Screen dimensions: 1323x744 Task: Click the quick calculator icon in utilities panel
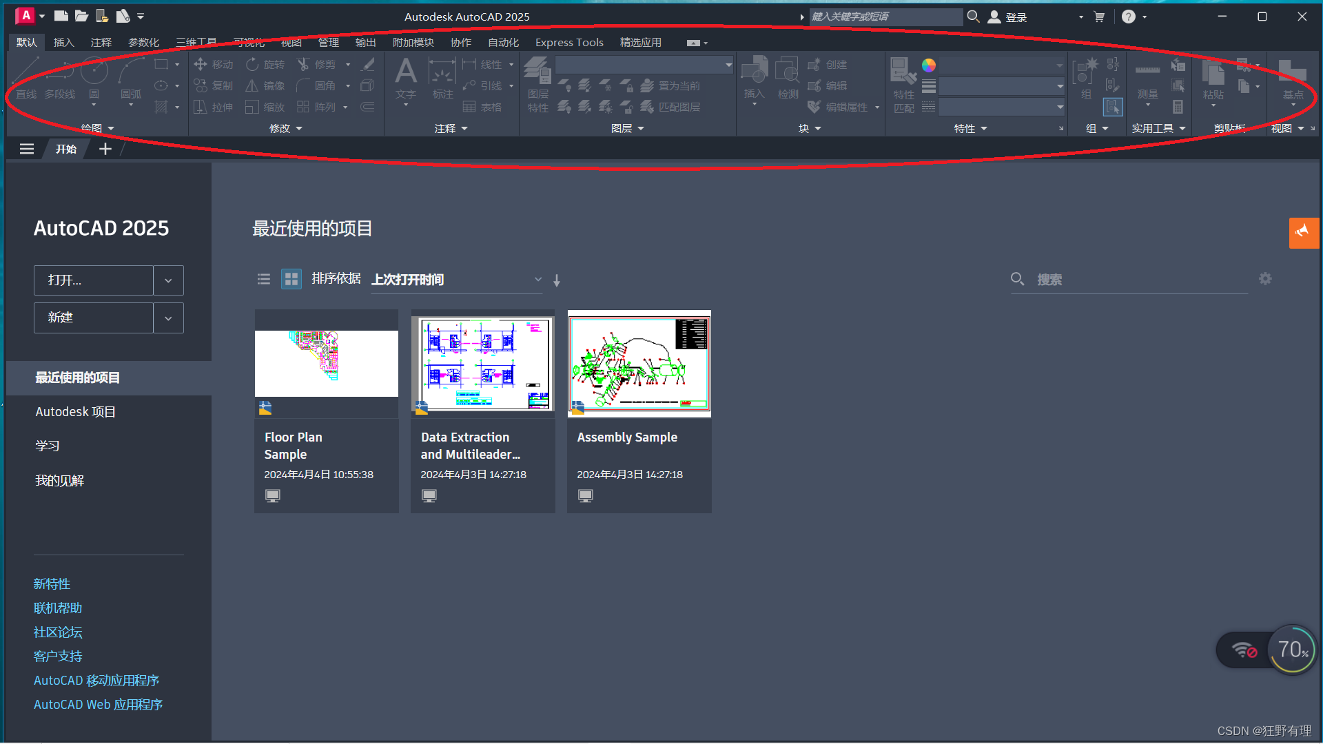click(1178, 107)
